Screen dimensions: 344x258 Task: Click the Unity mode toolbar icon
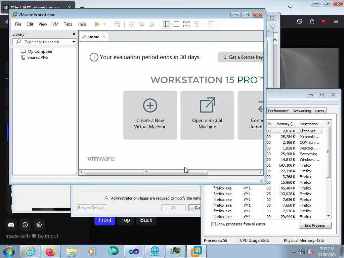point(197,24)
